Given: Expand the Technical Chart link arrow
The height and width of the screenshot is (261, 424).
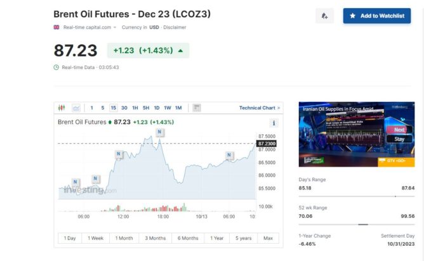Looking at the screenshot, I should (x=279, y=108).
